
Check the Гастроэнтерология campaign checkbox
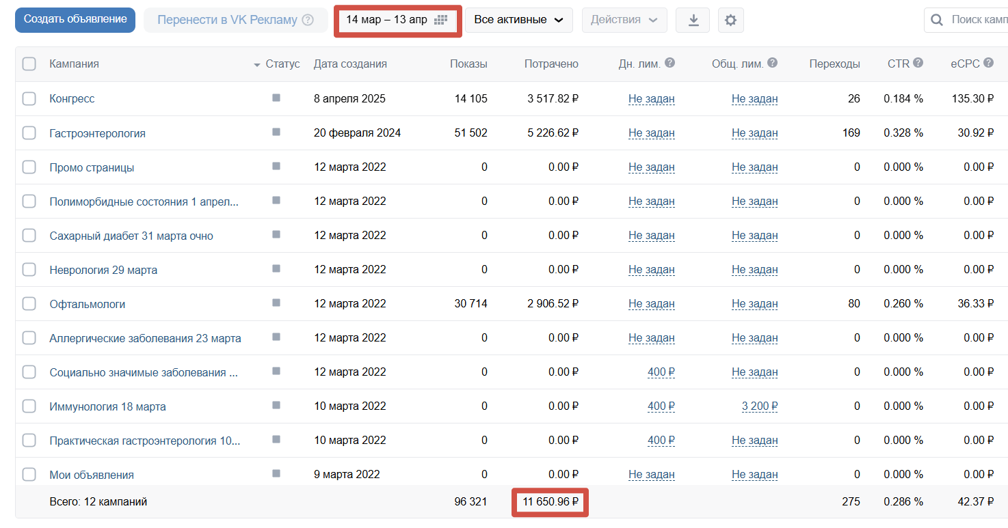(x=29, y=133)
